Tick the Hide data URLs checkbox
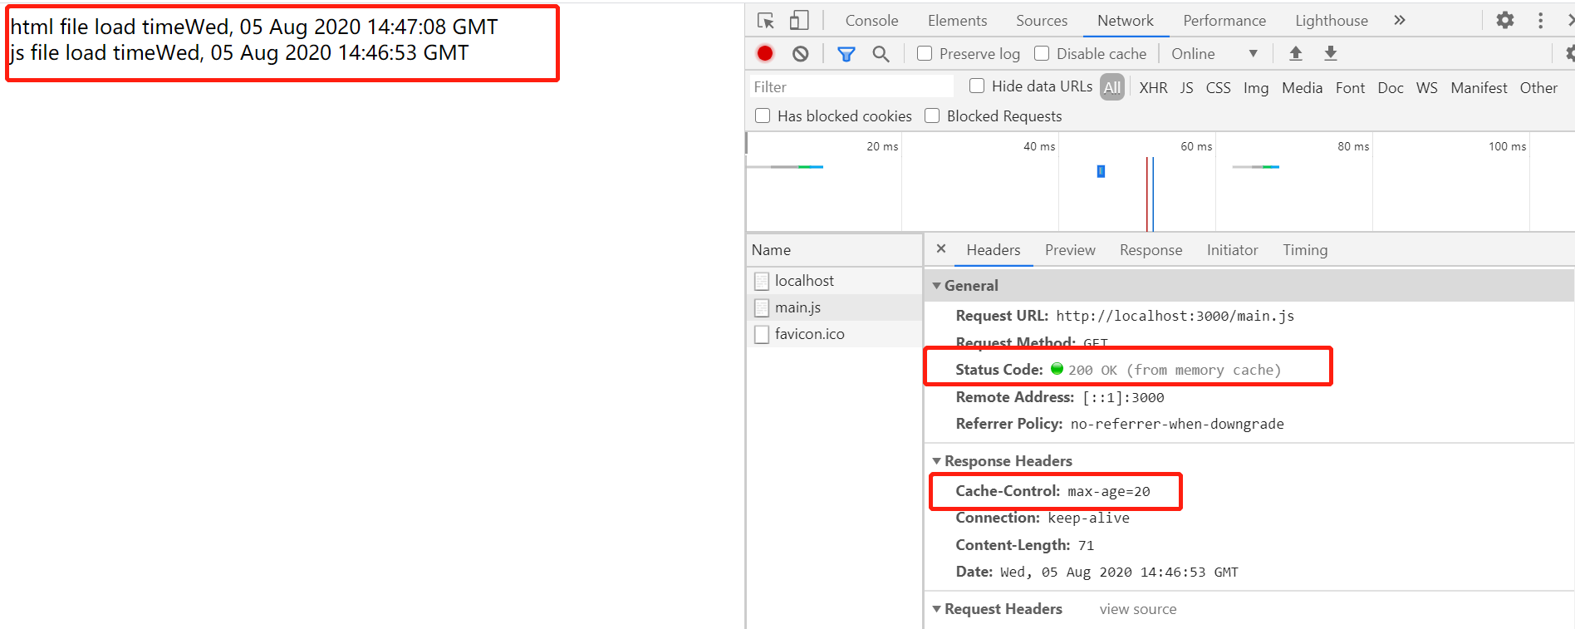Viewport: 1575px width, 629px height. [977, 86]
